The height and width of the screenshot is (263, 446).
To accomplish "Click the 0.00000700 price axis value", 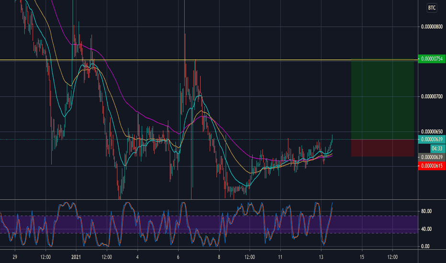I will pos(432,97).
